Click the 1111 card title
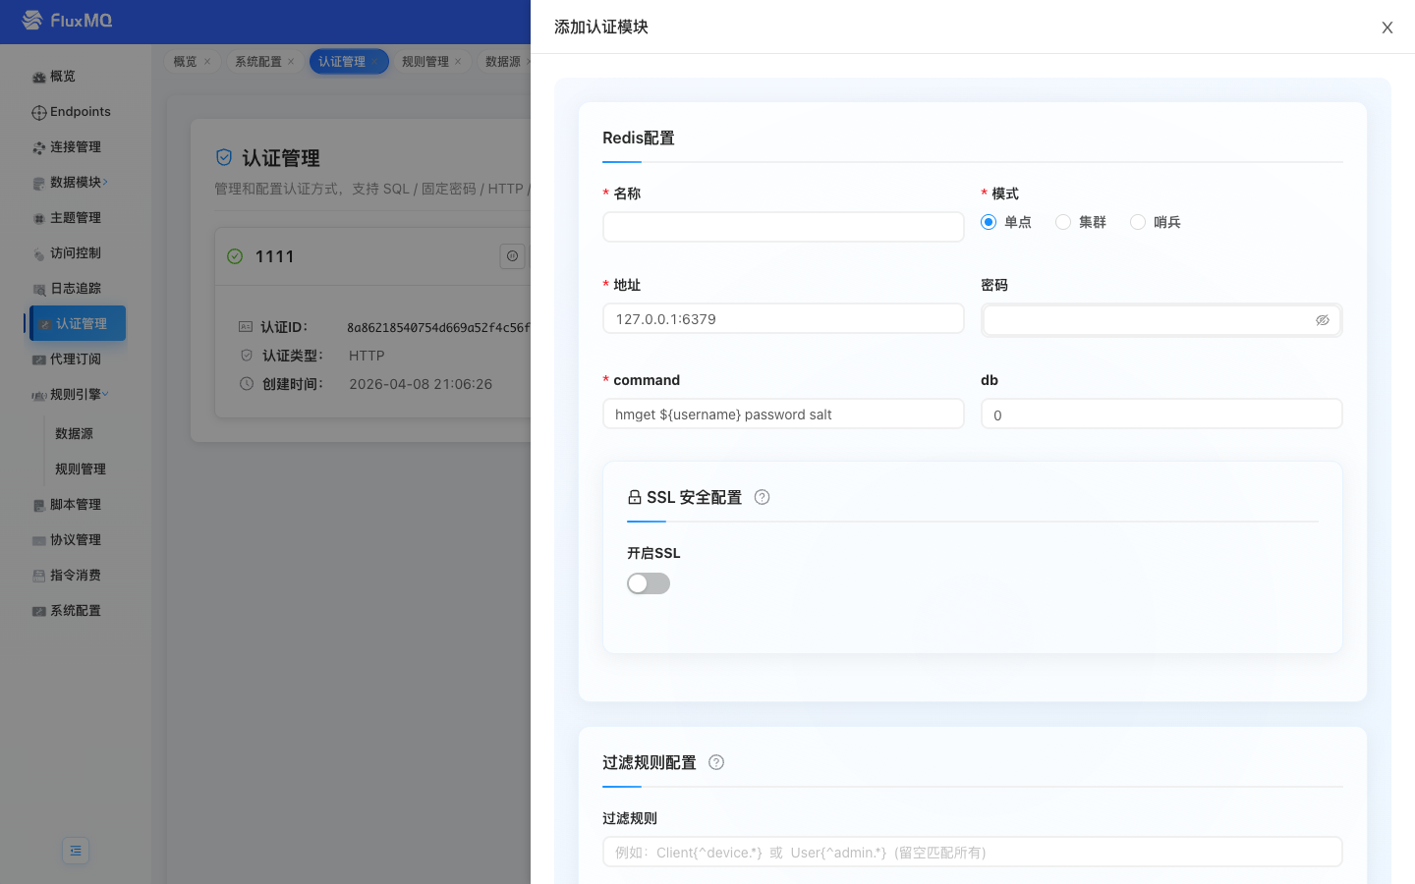1415x884 pixels. pyautogui.click(x=274, y=256)
